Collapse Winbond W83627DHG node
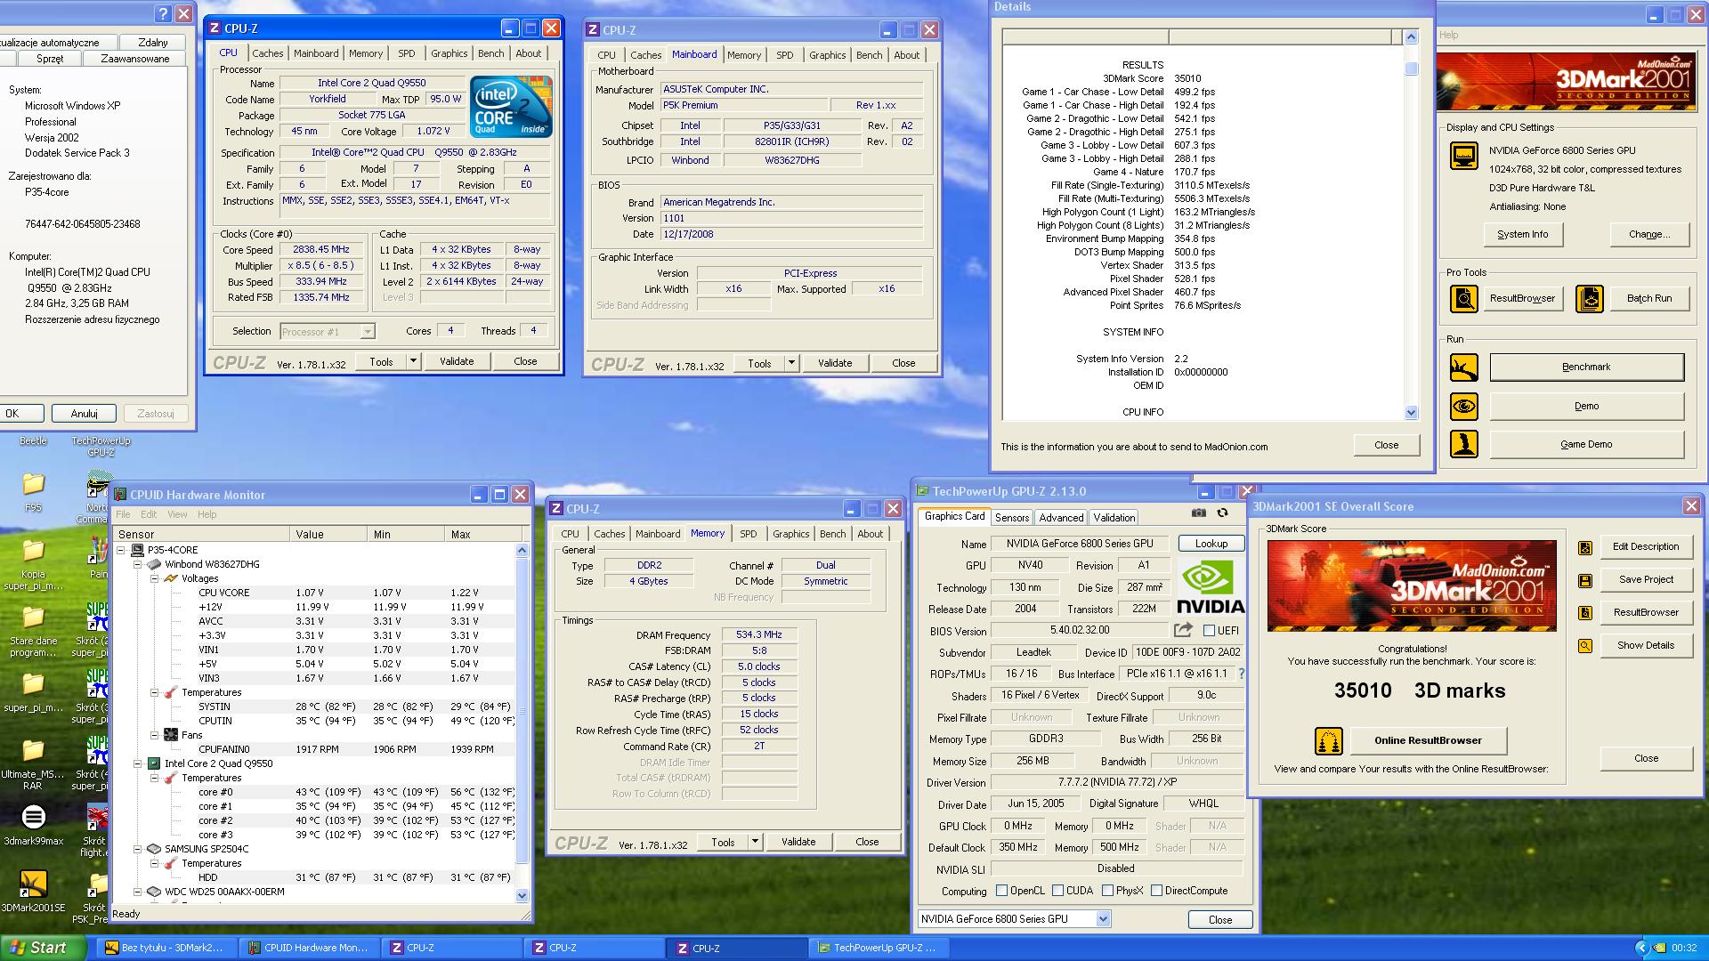Viewport: 1709px width, 961px height. tap(138, 564)
